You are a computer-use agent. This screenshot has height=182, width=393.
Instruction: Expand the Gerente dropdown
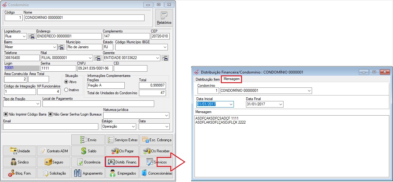tap(158, 58)
